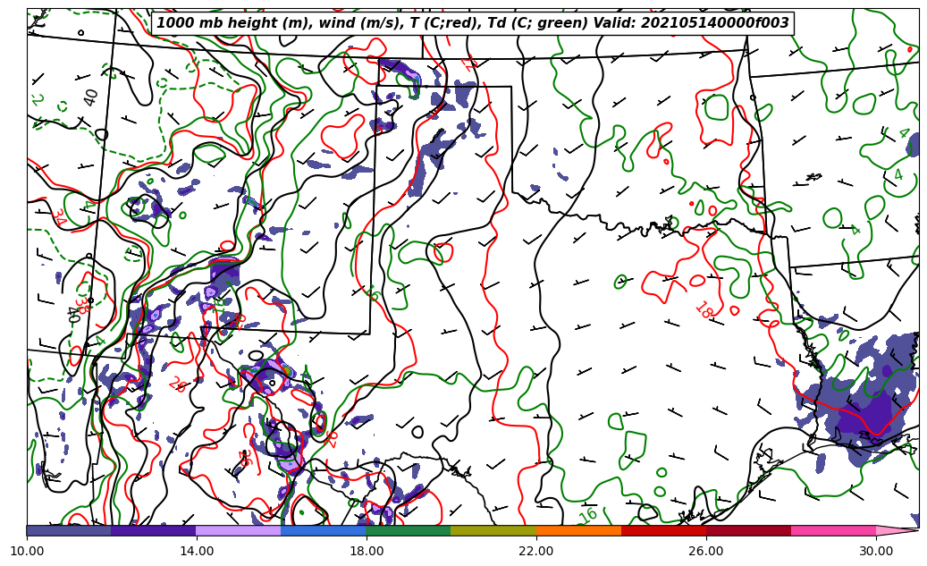
Task: Click the 30.00 colorbar tick label
Action: click(876, 552)
